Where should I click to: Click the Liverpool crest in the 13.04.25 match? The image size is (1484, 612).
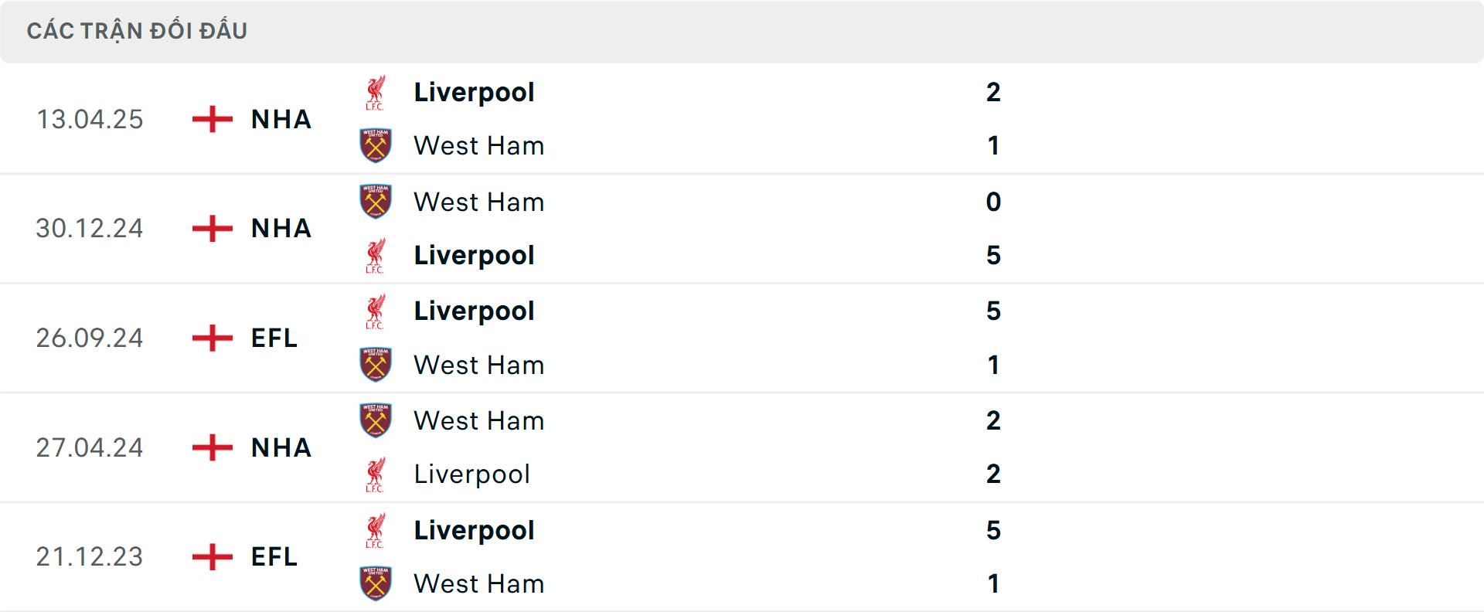tap(376, 93)
